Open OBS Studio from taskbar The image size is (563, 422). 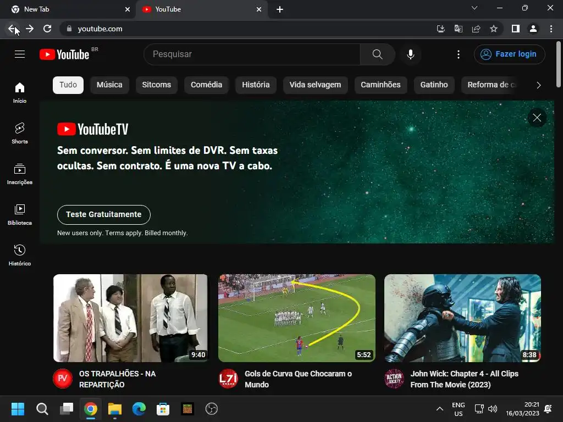(212, 409)
